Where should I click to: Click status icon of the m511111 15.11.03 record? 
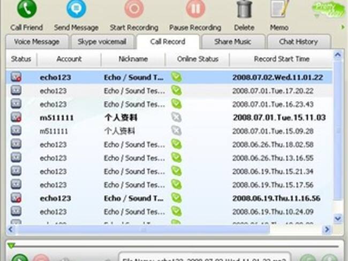pos(16,118)
